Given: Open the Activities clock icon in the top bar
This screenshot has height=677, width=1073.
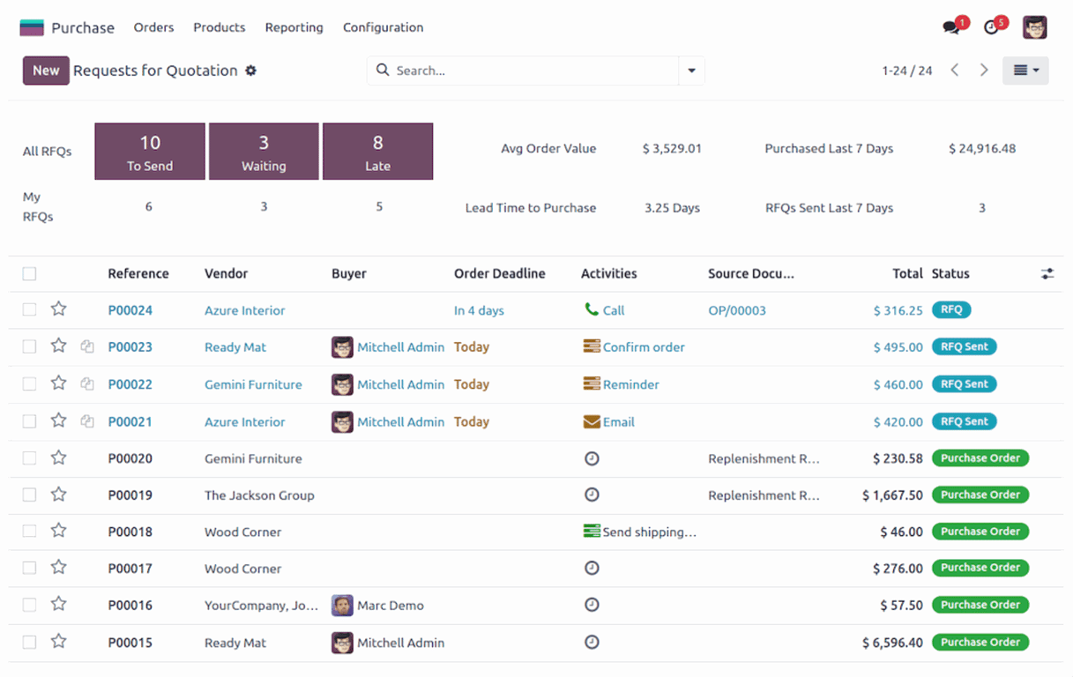Looking at the screenshot, I should (992, 26).
